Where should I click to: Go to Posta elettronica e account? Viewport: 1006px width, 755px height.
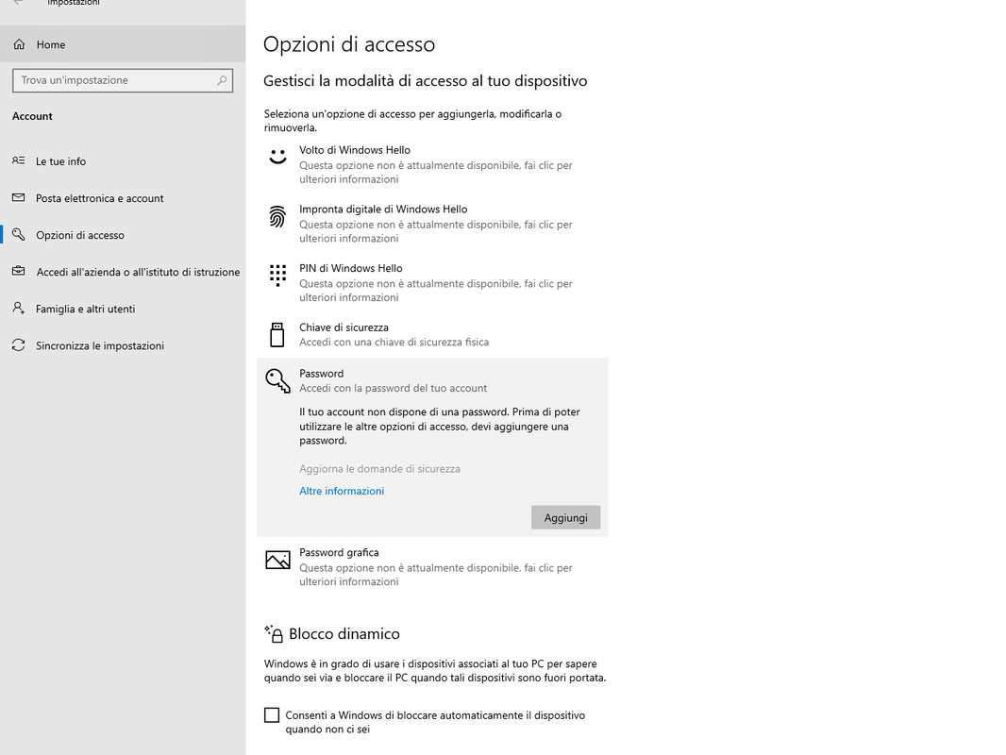[123, 198]
